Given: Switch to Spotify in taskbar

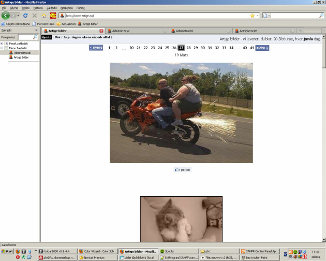Looking at the screenshot, I should pyautogui.click(x=179, y=251).
